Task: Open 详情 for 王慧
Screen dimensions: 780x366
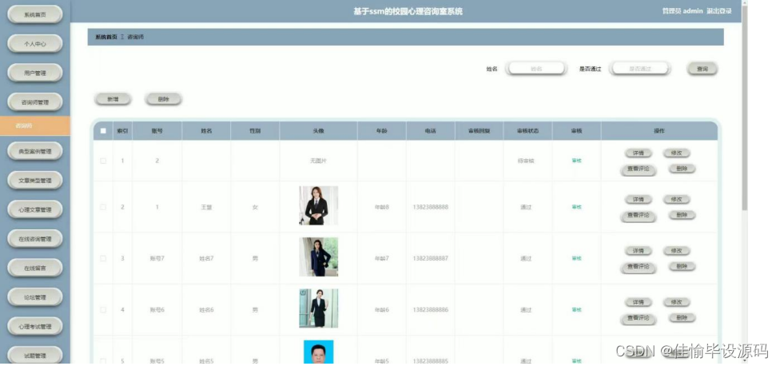Action: point(639,200)
